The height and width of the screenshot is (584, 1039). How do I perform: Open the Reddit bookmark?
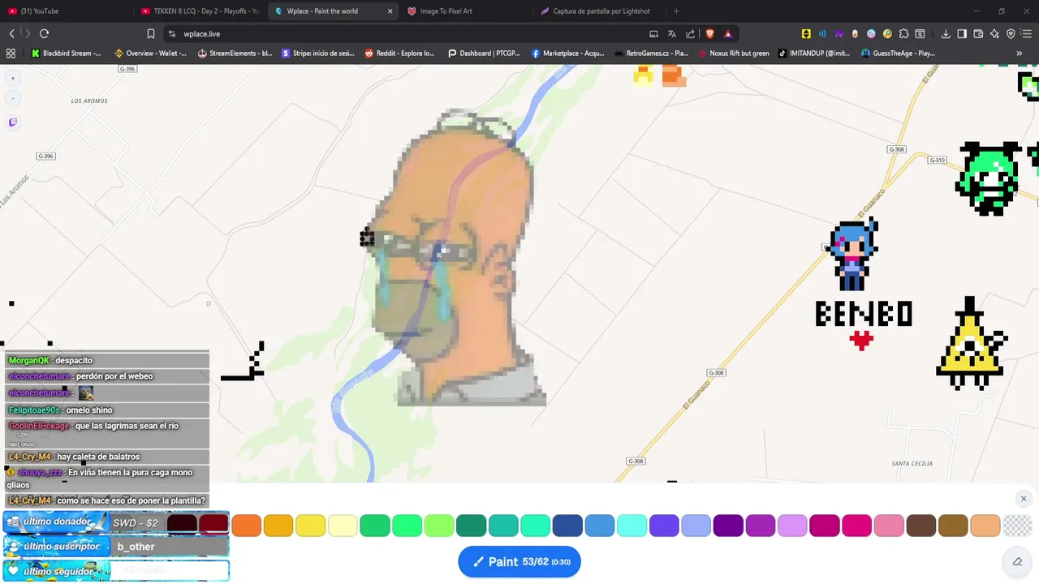tap(400, 54)
